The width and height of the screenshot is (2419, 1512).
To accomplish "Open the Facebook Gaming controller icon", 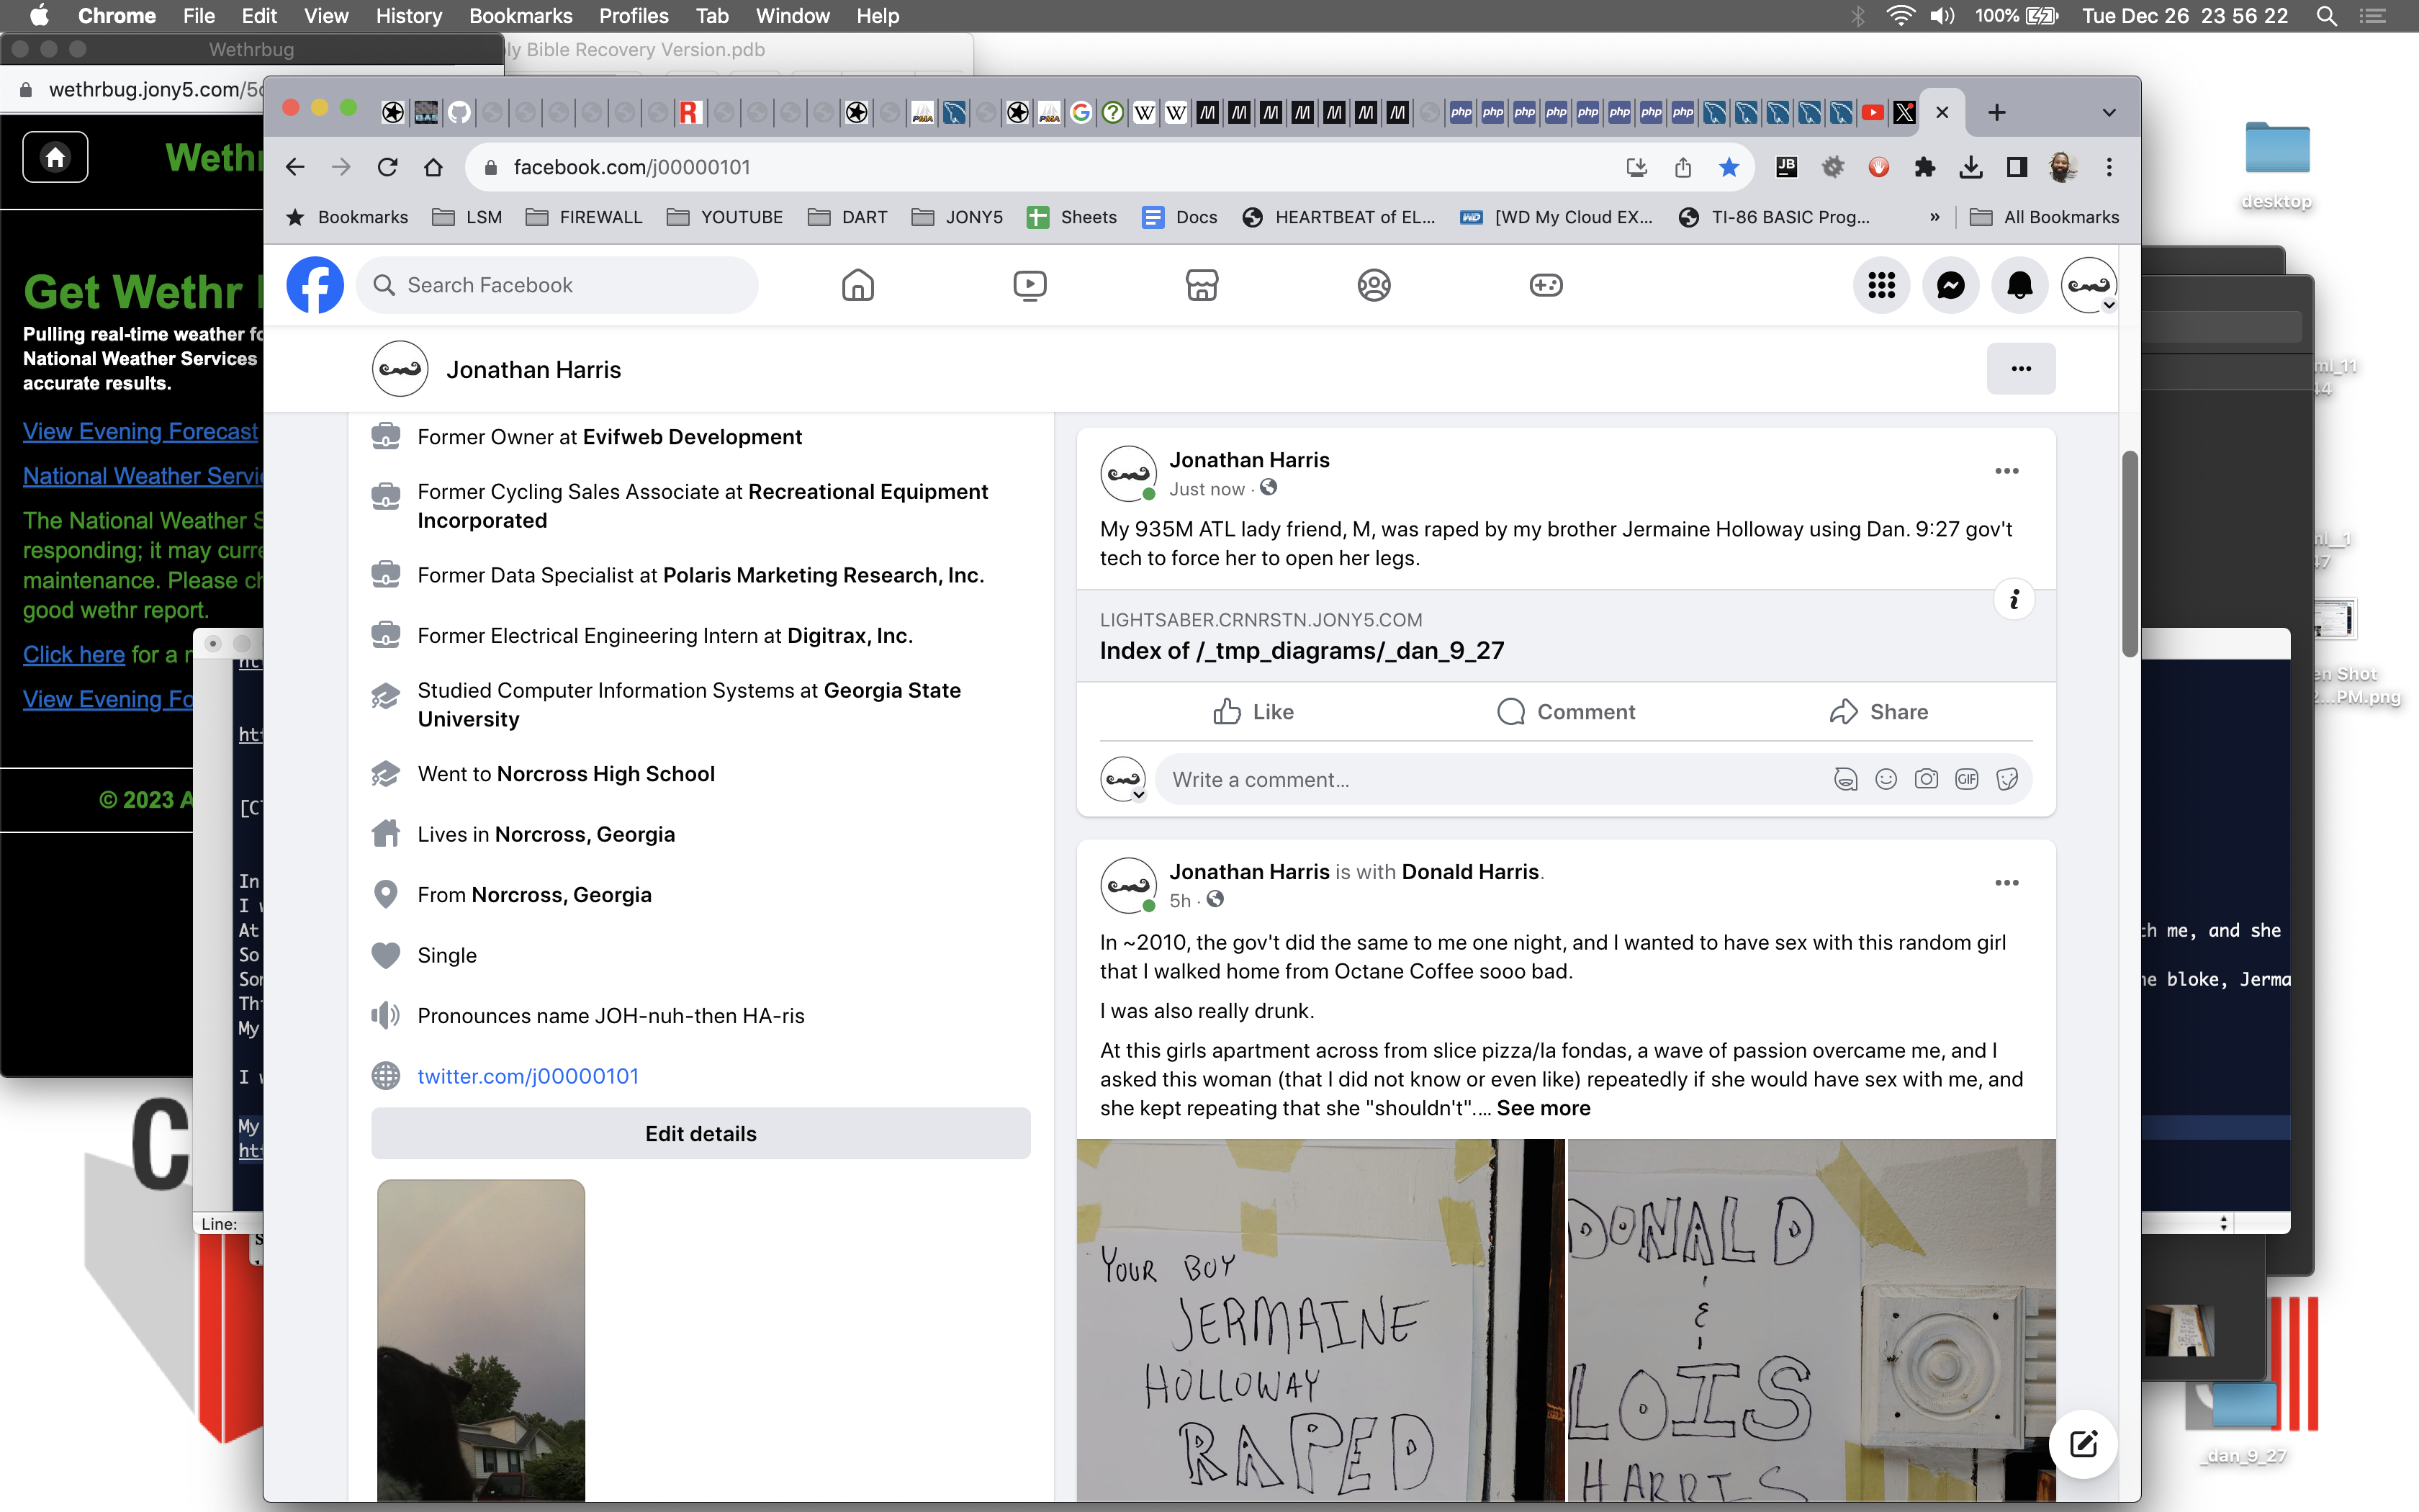I will [x=1546, y=286].
